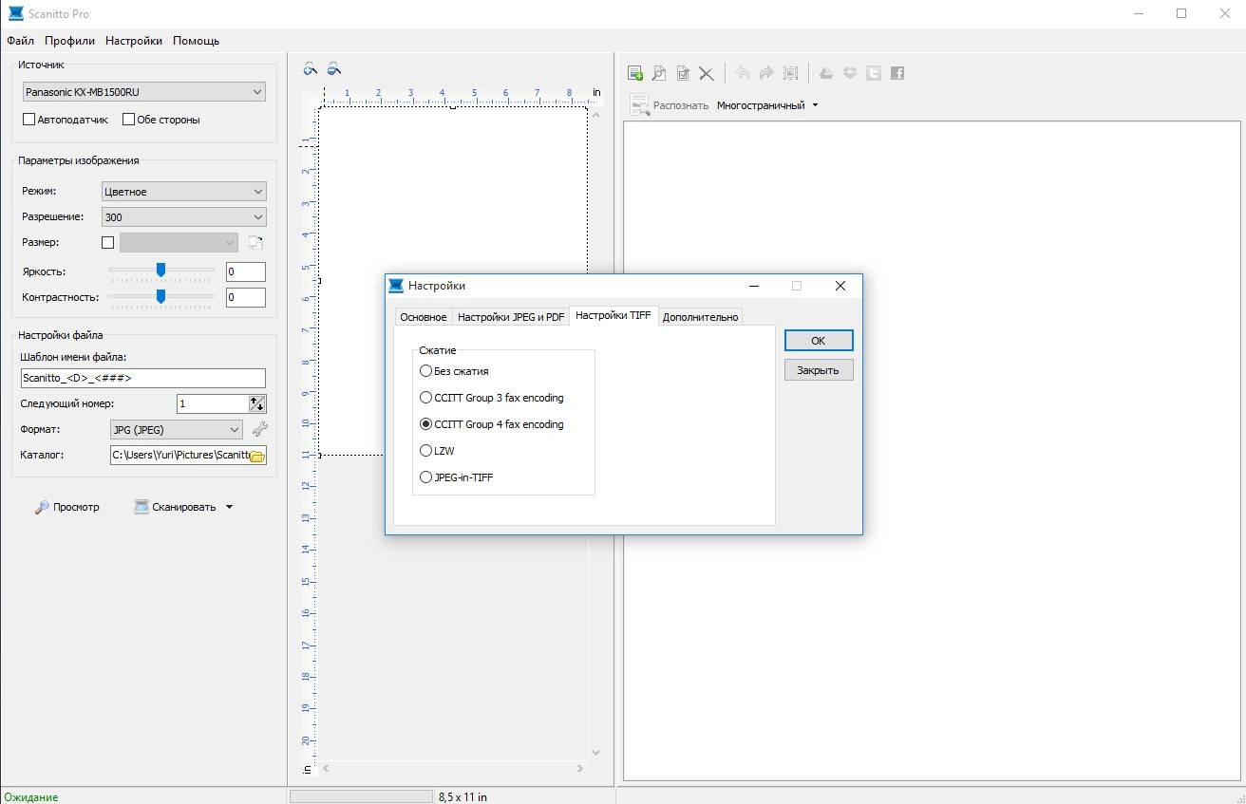The image size is (1246, 804).
Task: Open the Многостраничный dropdown
Action: [767, 105]
